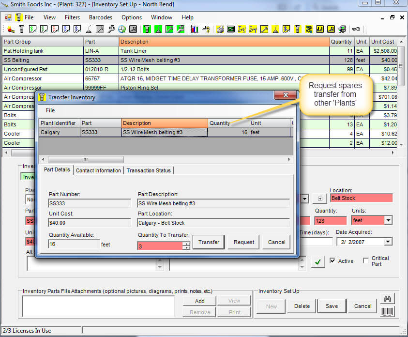
Task: Click the yellow cash register printer icon
Action: (220, 29)
